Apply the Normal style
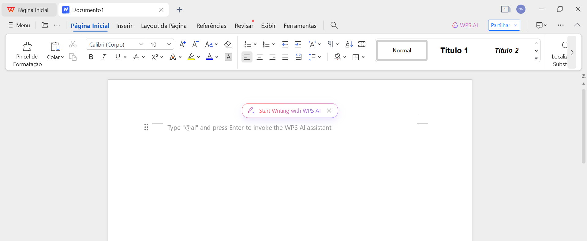This screenshot has width=587, height=241. (402, 50)
